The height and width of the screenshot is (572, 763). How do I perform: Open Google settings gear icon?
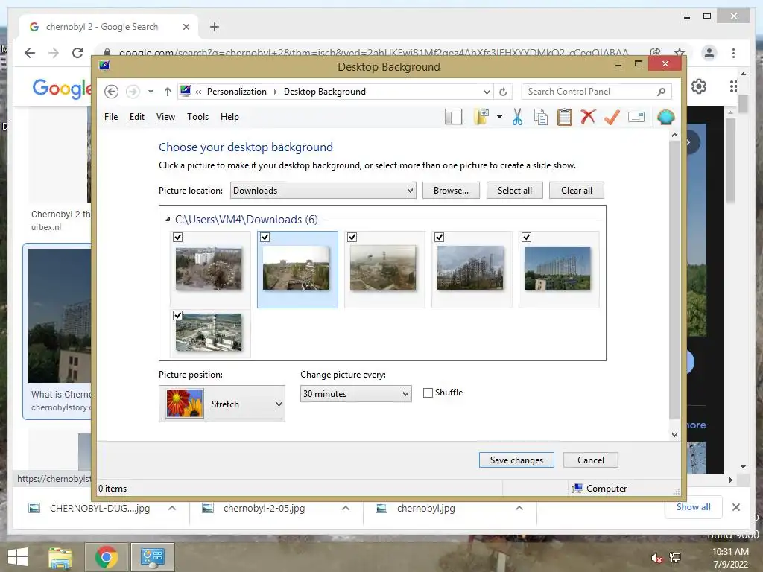(699, 86)
